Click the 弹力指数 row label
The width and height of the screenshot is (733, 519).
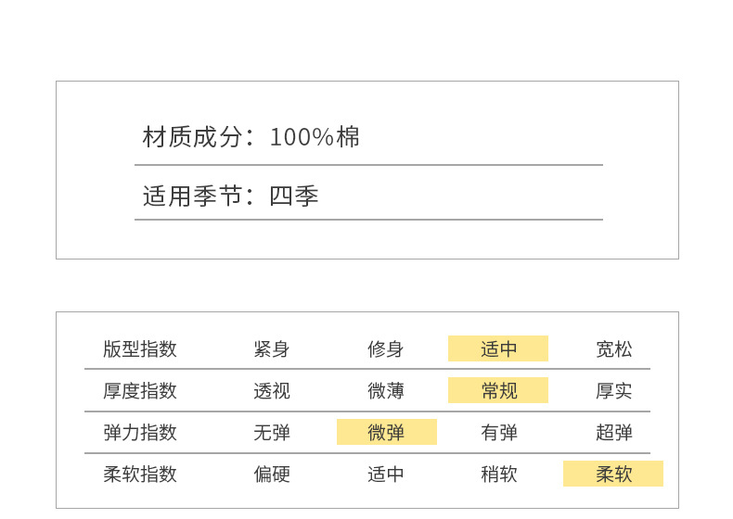[140, 433]
